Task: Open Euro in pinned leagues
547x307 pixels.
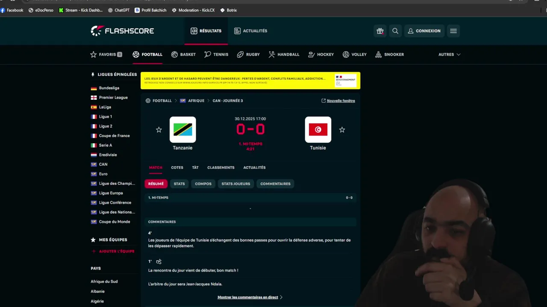Action: 103,174
